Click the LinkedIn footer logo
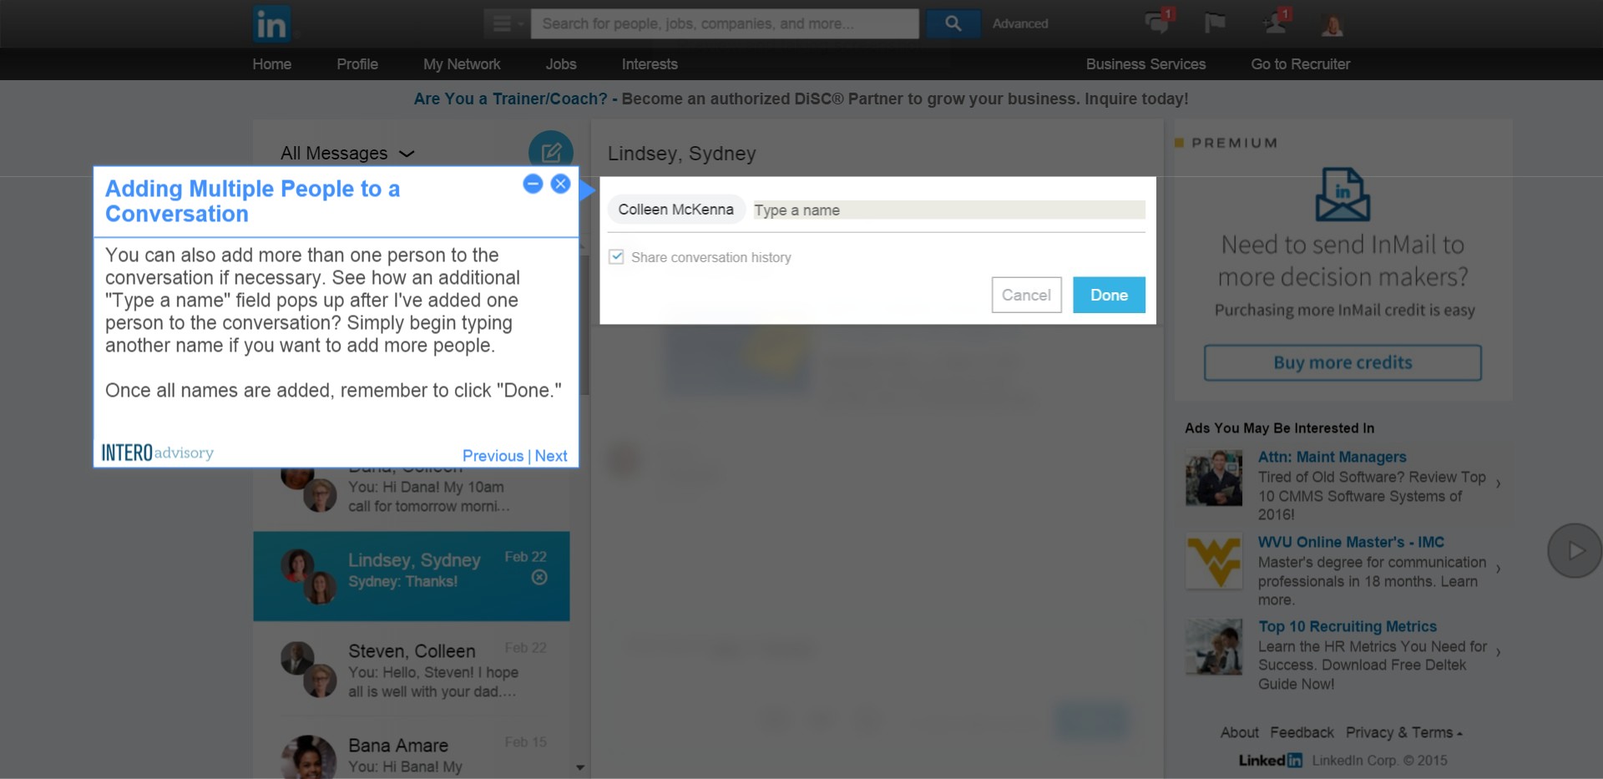1603x779 pixels. point(1270,760)
